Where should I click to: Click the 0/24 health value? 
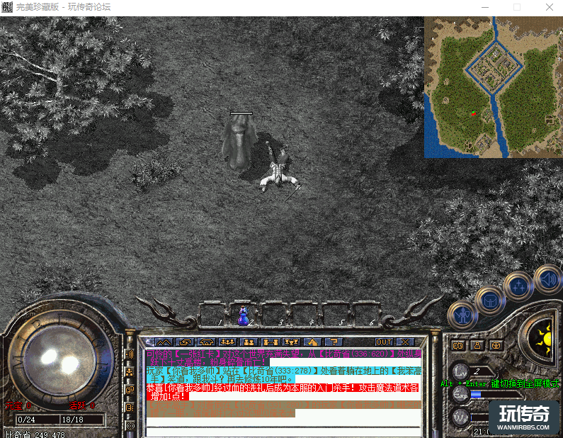27,420
